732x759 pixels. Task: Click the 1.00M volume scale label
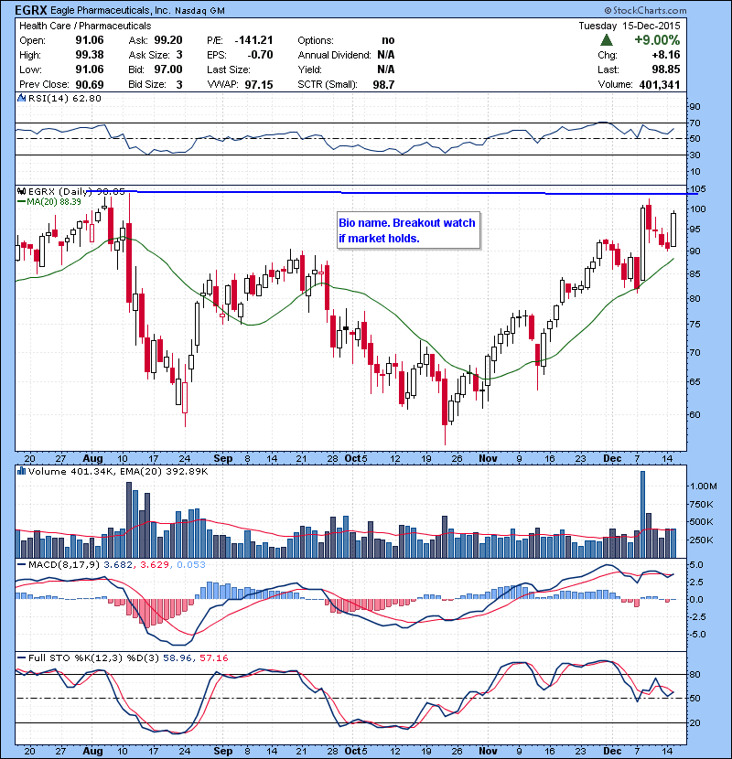(704, 486)
